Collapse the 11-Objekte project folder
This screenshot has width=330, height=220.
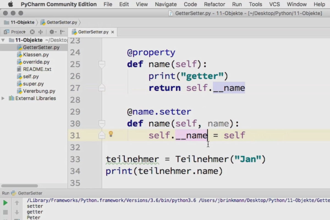[x=3, y=40]
